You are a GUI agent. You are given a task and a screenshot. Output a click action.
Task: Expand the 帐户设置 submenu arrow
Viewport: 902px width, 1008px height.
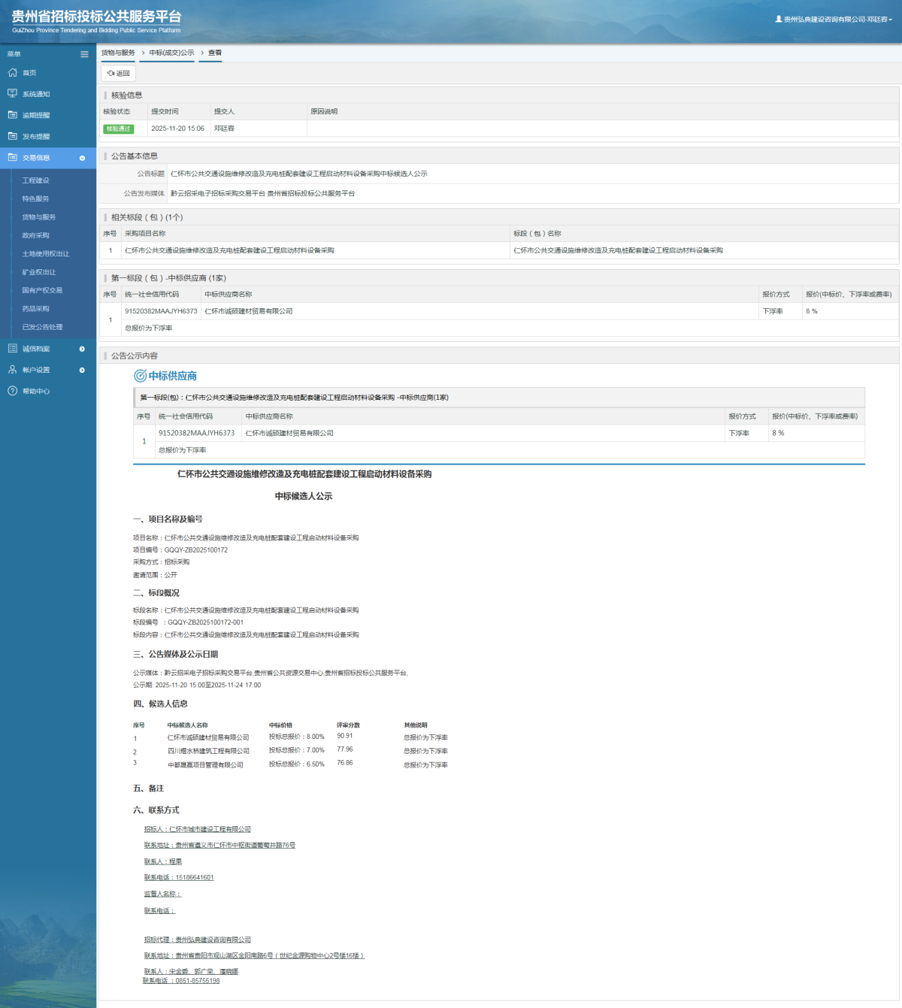click(82, 370)
